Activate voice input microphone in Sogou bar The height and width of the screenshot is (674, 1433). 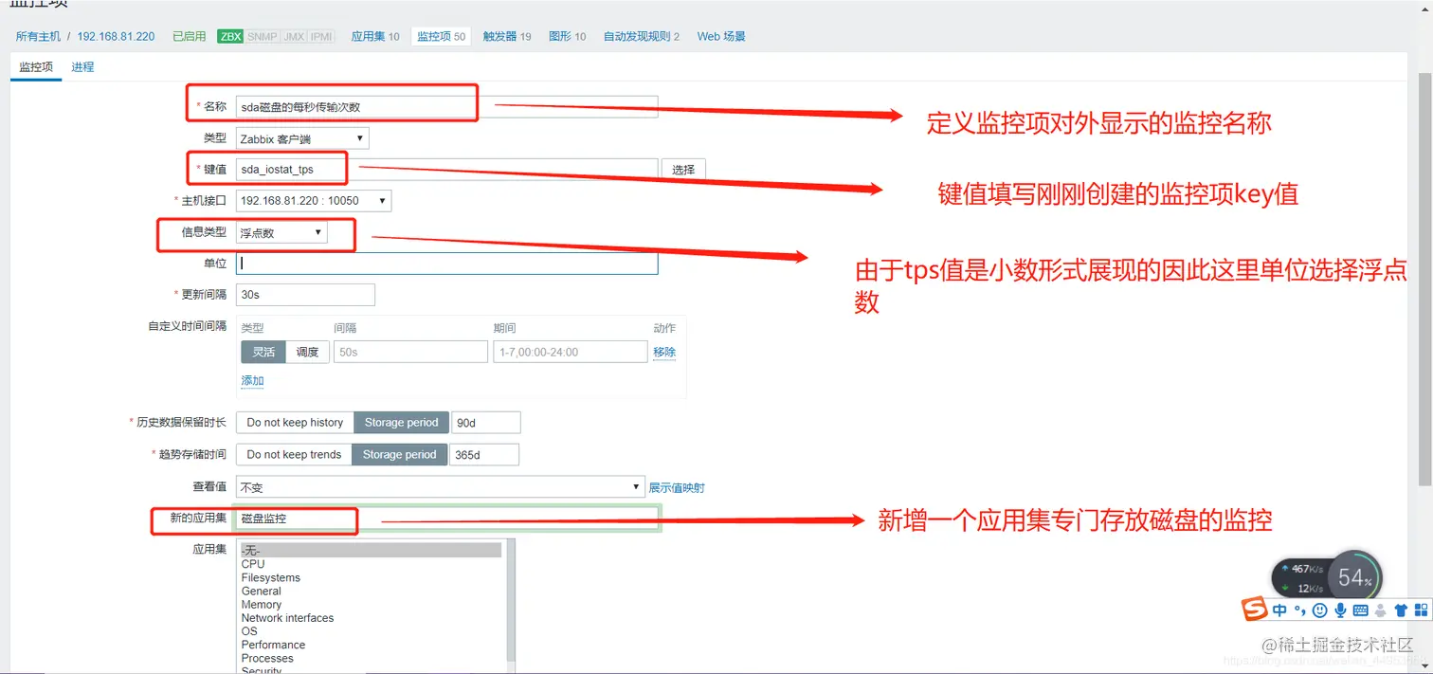pos(1340,610)
